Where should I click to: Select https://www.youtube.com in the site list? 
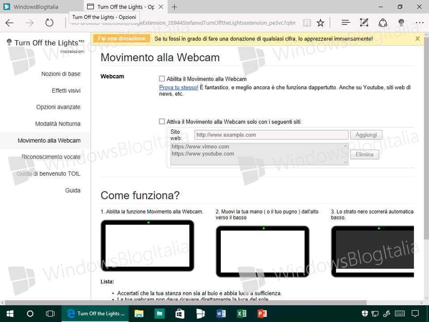coord(203,153)
